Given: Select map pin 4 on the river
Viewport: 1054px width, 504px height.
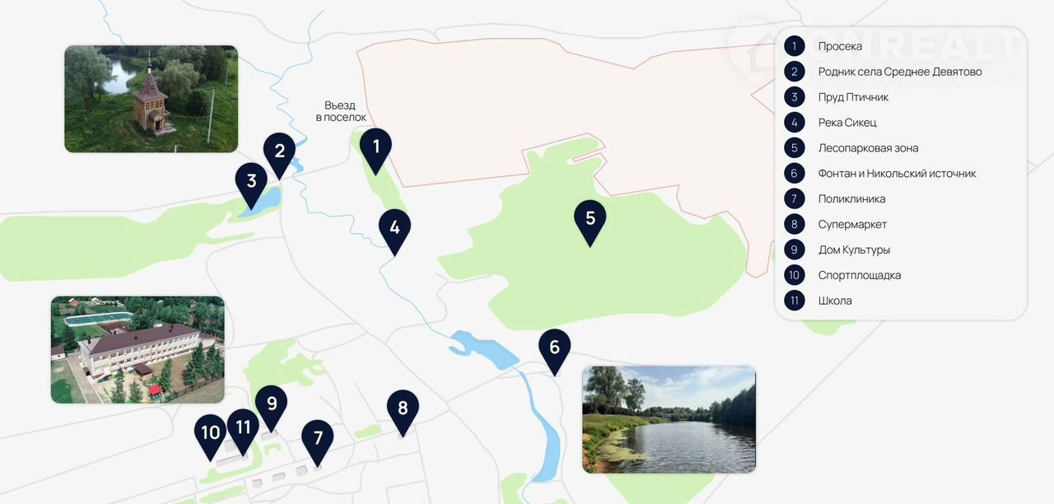Looking at the screenshot, I should pyautogui.click(x=394, y=232).
